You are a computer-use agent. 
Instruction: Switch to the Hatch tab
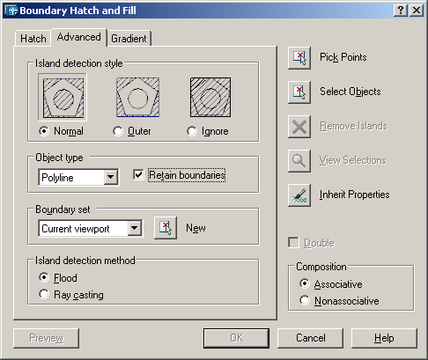pos(33,39)
